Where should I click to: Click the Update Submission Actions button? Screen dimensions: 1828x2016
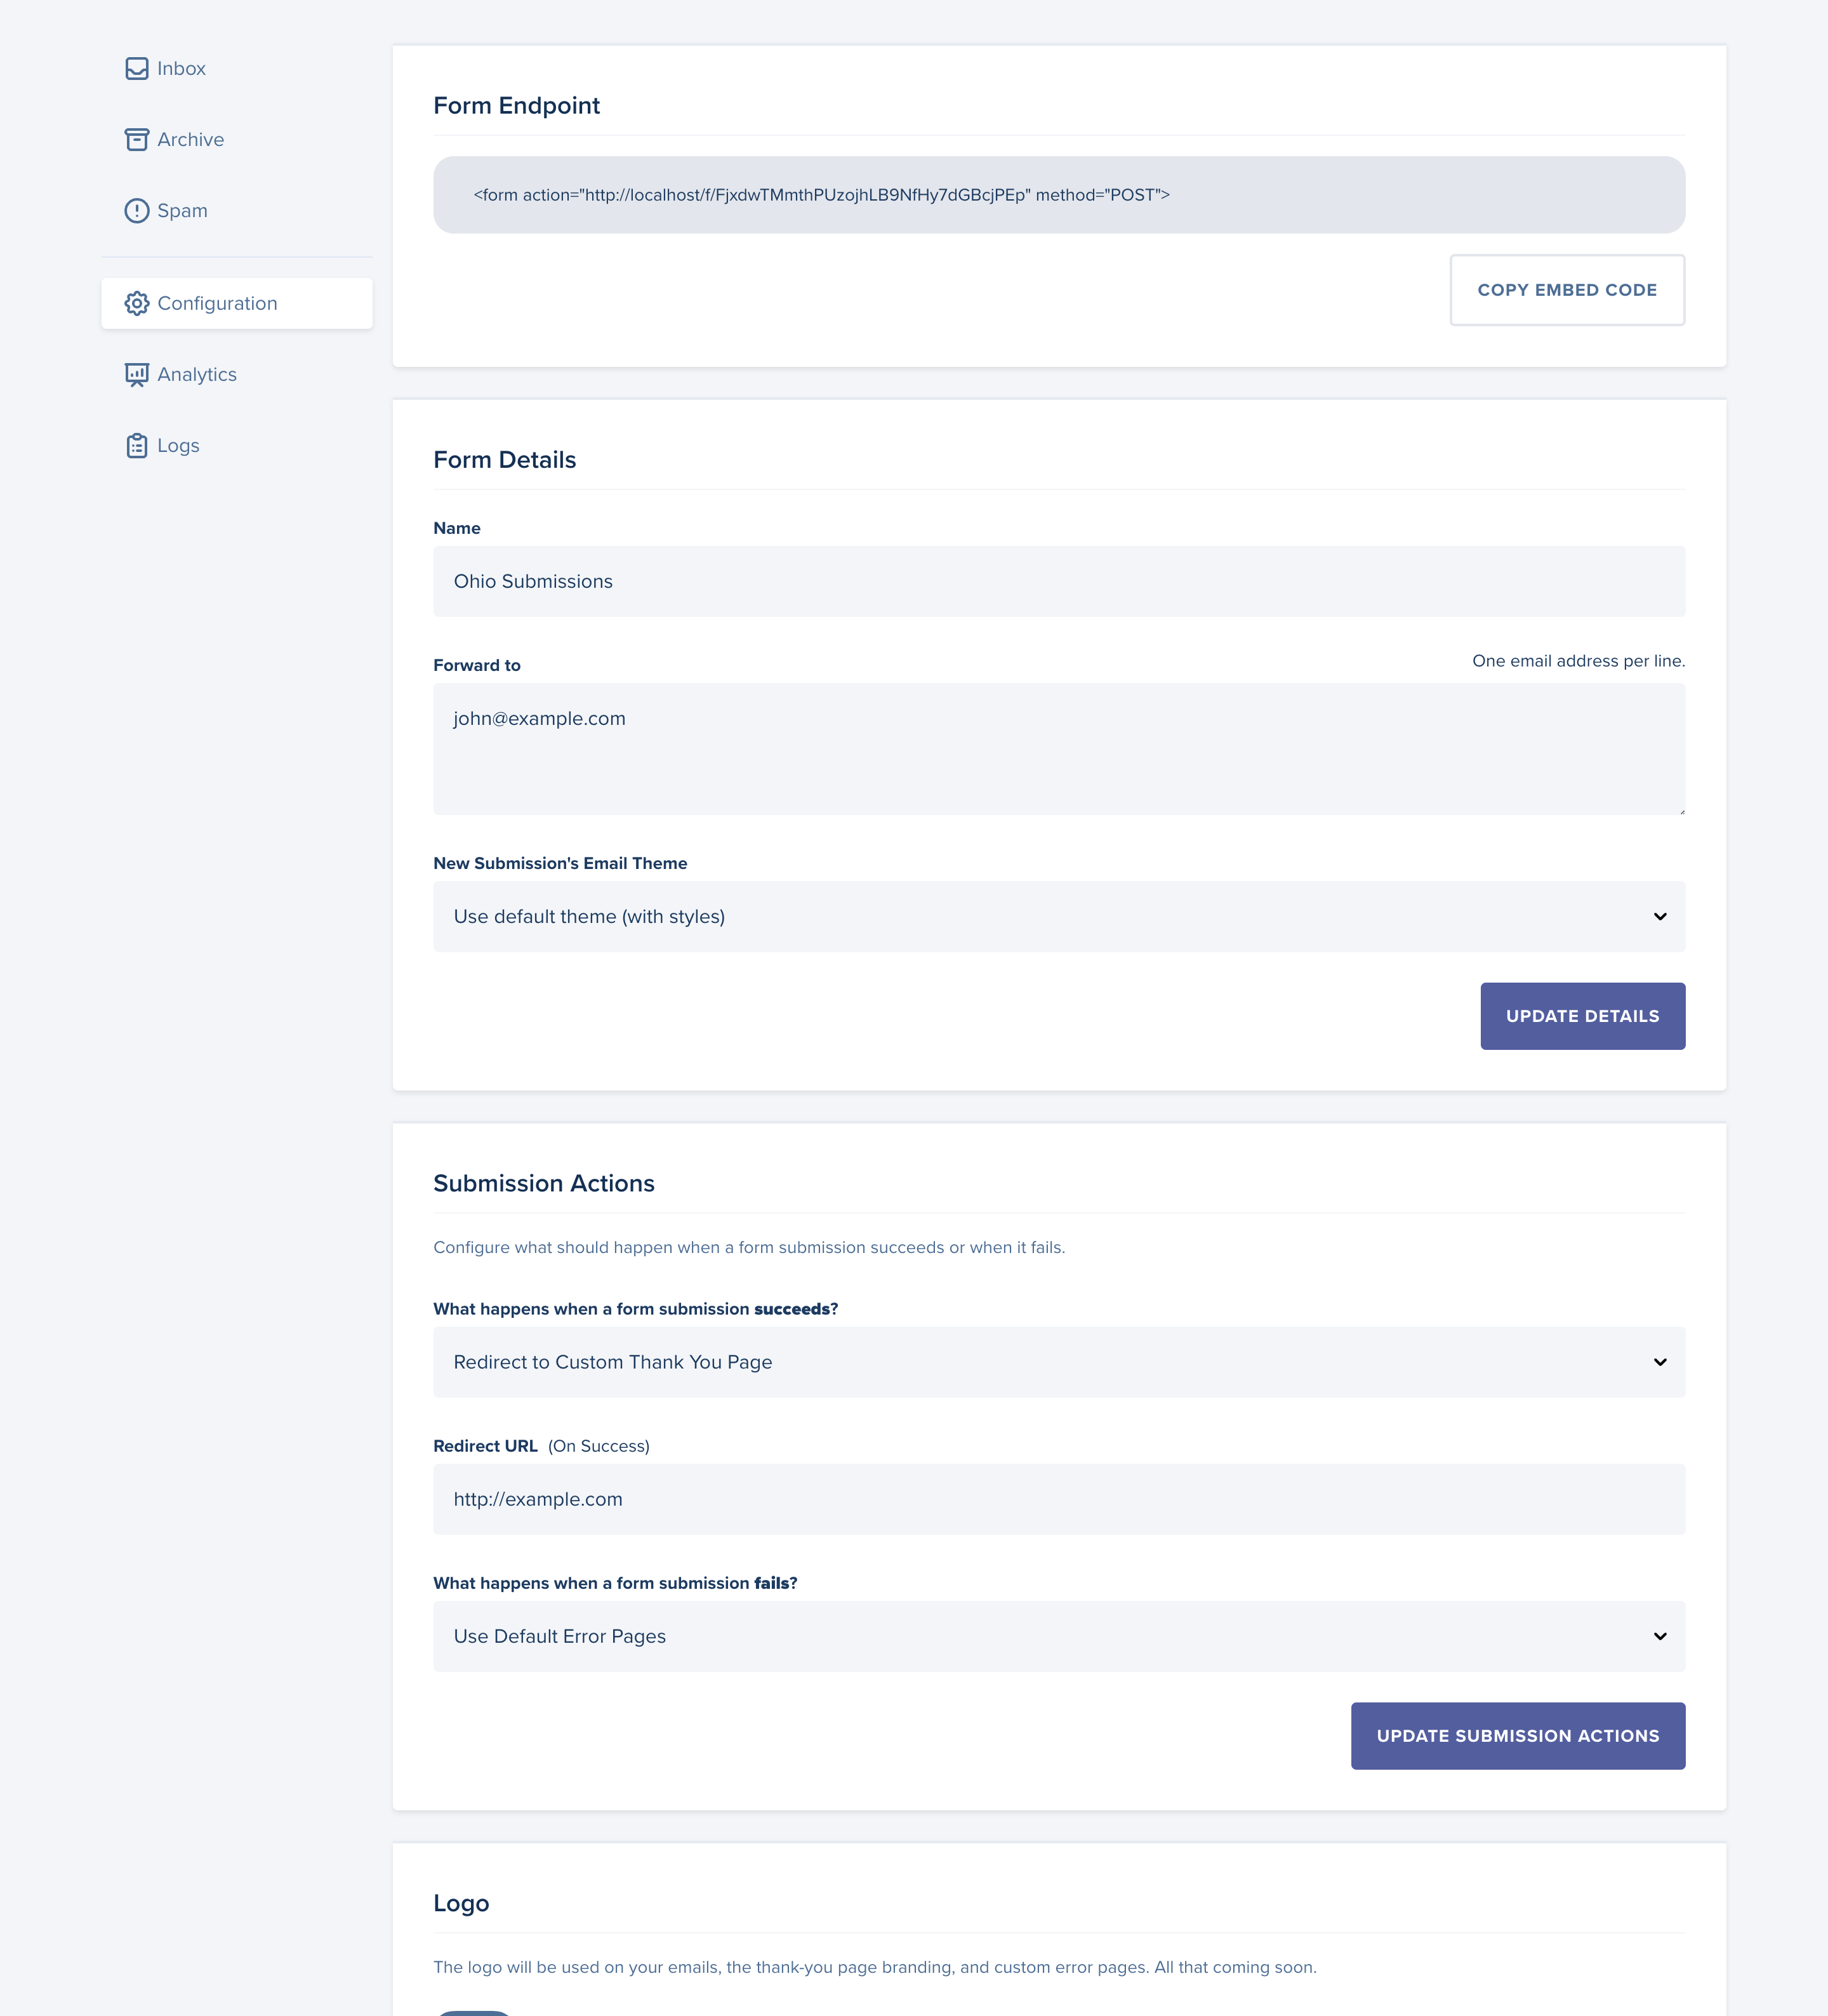click(1517, 1736)
